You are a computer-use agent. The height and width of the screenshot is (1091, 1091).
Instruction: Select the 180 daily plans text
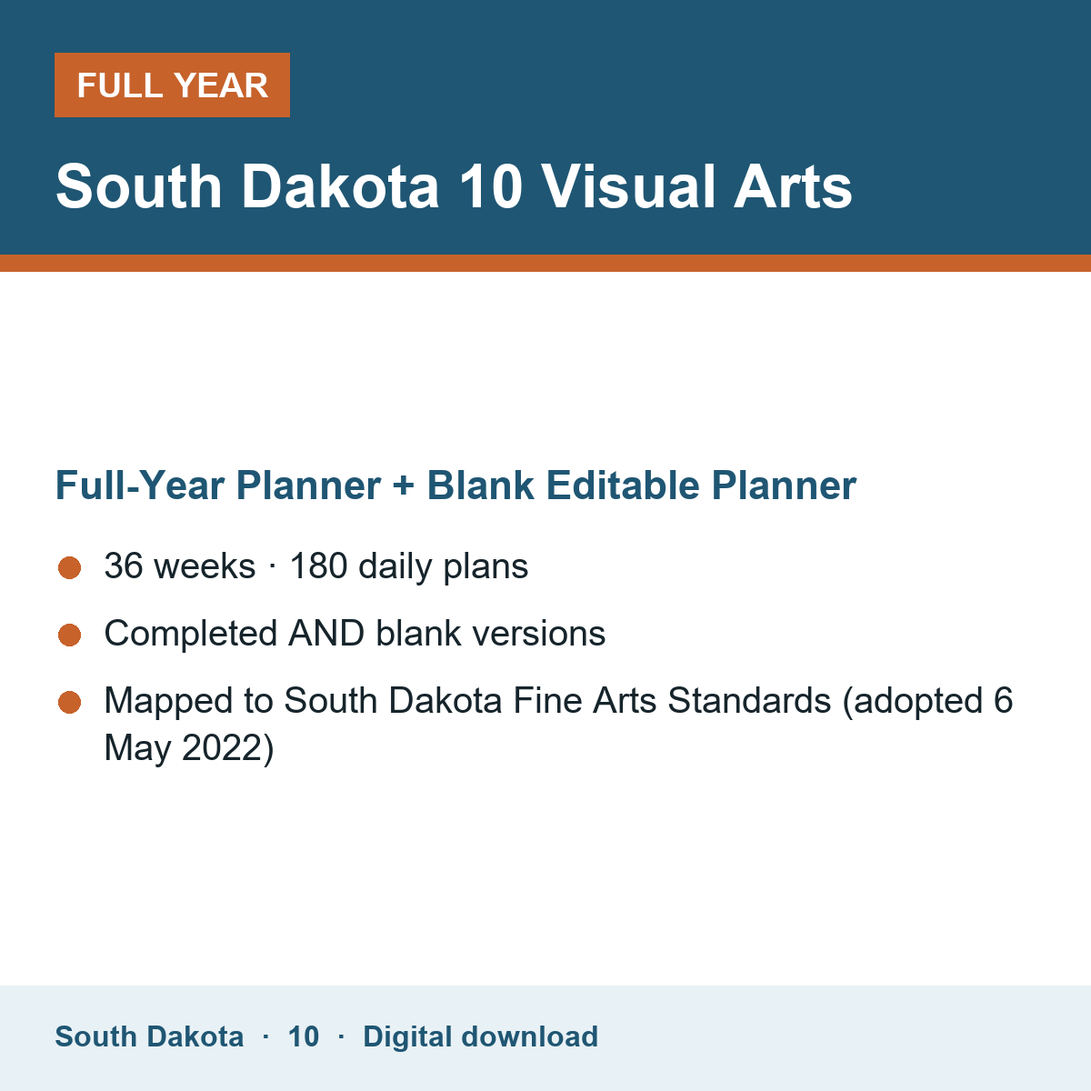[x=408, y=566]
